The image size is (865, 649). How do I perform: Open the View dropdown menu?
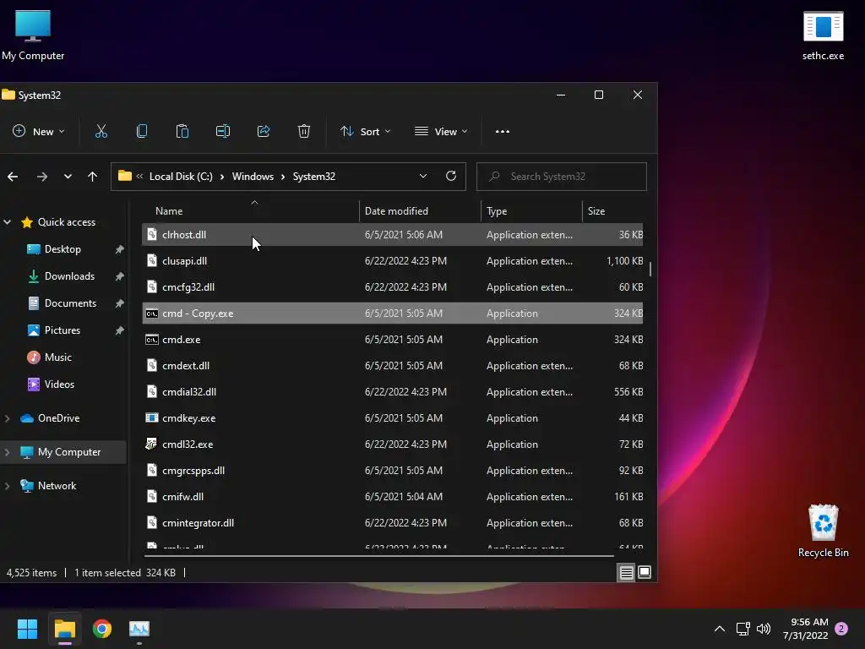tap(441, 131)
